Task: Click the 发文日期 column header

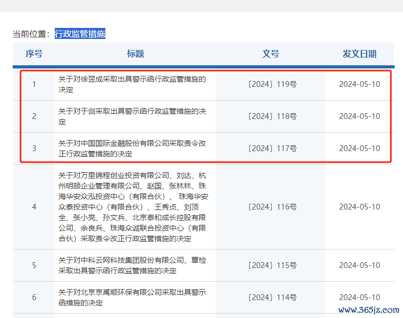Action: (x=359, y=54)
